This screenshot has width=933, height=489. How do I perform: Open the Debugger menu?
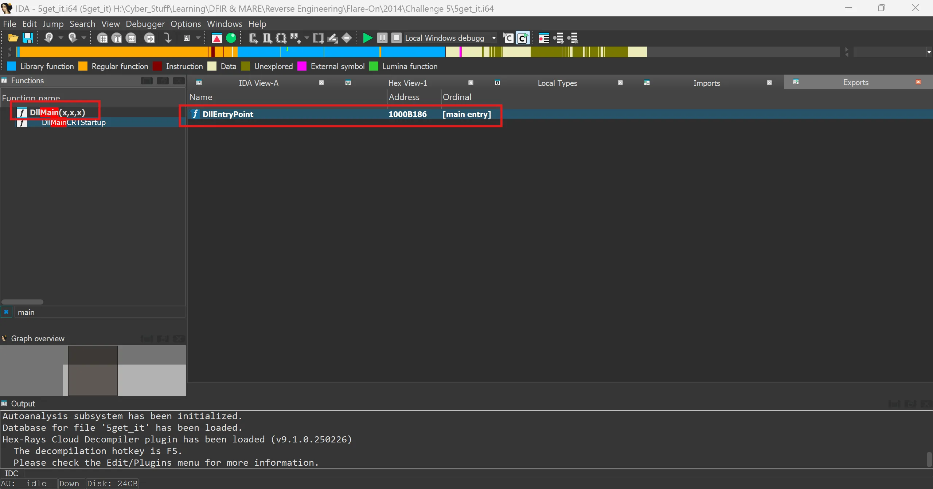145,24
